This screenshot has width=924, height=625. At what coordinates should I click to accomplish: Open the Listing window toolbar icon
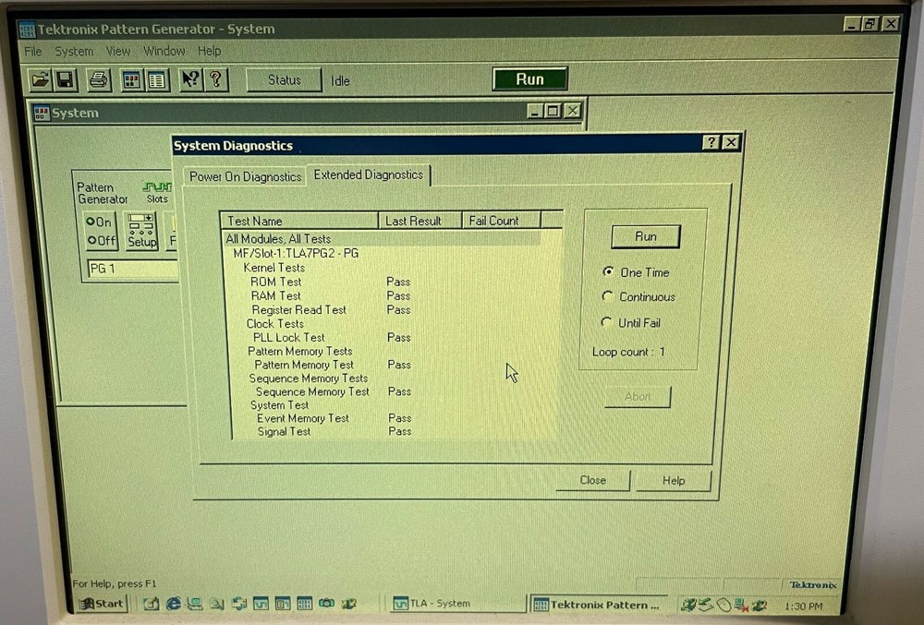point(157,80)
